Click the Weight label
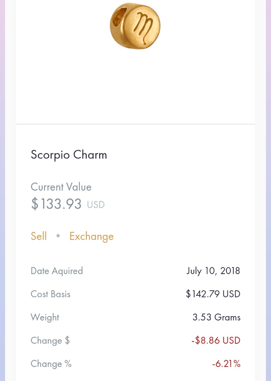Screen dimensions: 271x381 click(x=45, y=317)
